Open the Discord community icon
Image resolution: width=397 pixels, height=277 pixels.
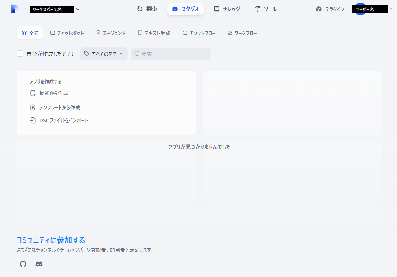pos(39,264)
